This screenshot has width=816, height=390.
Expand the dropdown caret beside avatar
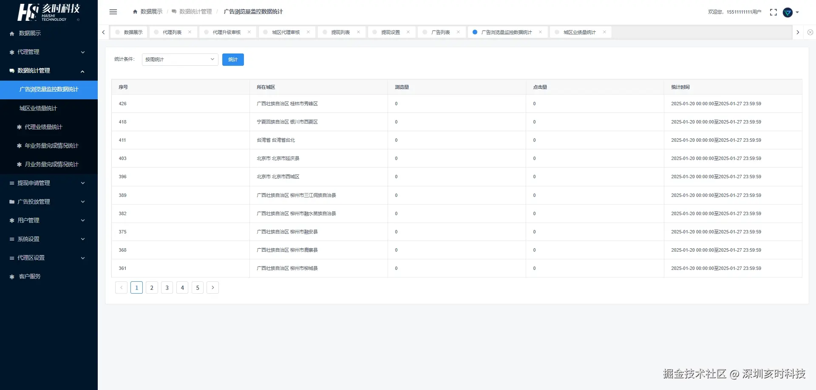[x=797, y=12]
